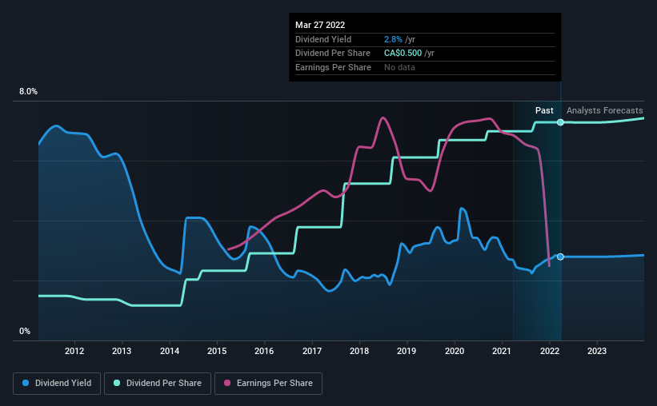
Task: Click the blue Dividend Yield legend dot
Action: (x=26, y=383)
